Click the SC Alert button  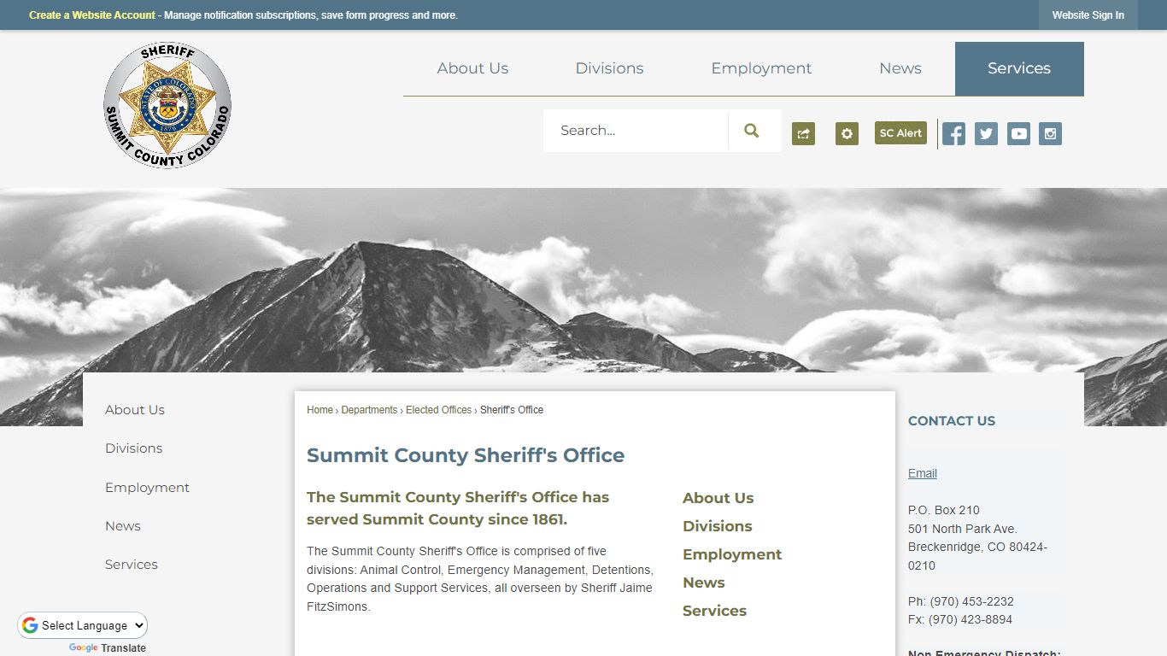900,133
